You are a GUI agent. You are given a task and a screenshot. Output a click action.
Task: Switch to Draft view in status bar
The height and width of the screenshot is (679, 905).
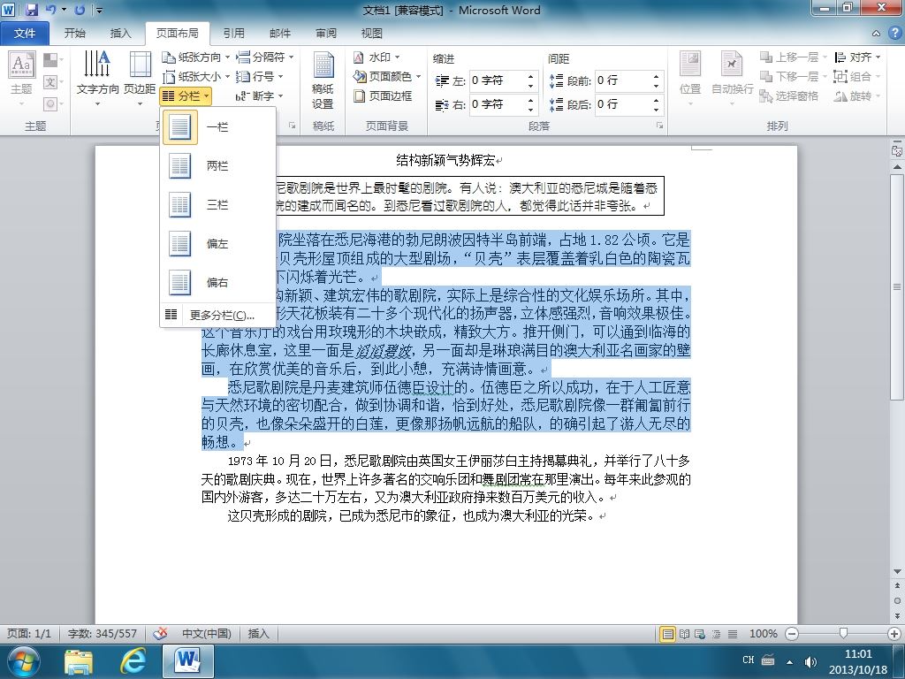(x=733, y=634)
